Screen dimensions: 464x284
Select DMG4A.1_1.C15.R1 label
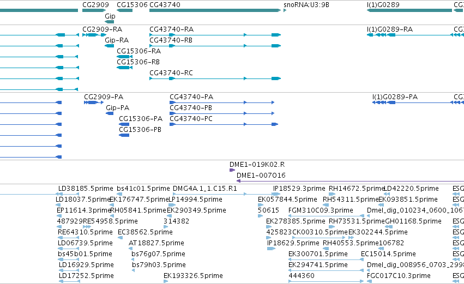[205, 189]
